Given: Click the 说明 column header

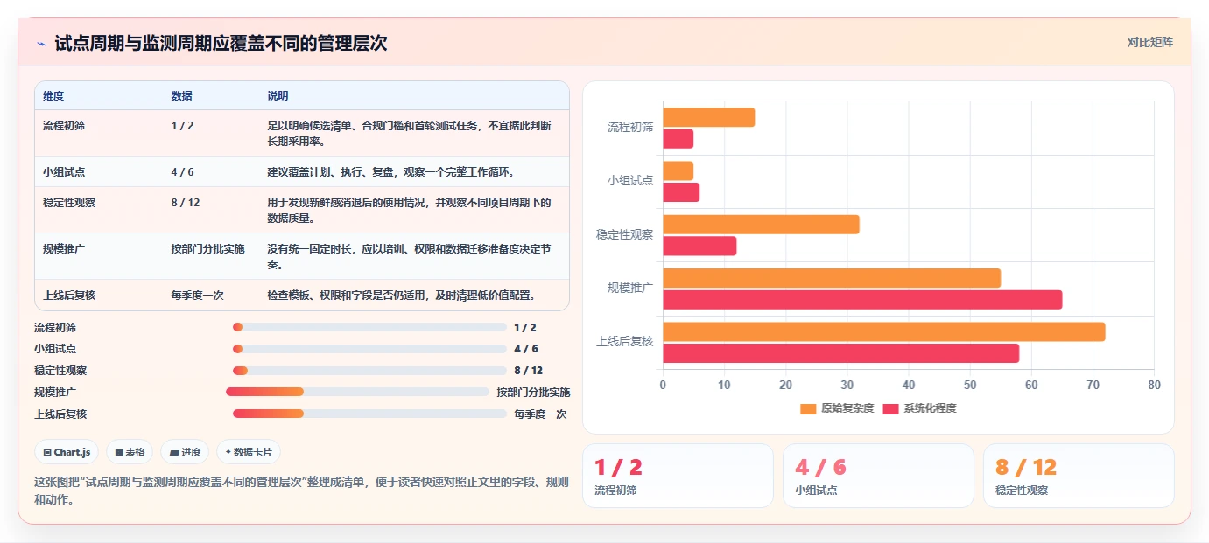Looking at the screenshot, I should (x=278, y=96).
